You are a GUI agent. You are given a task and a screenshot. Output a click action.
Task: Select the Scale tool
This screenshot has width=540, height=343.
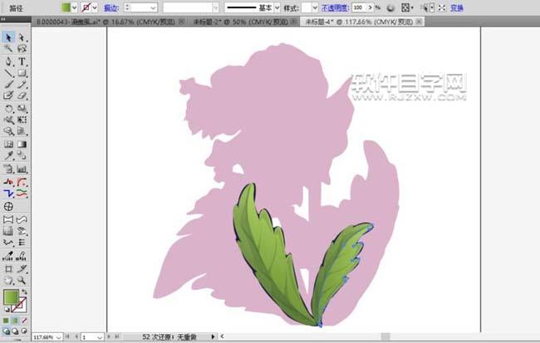22,109
